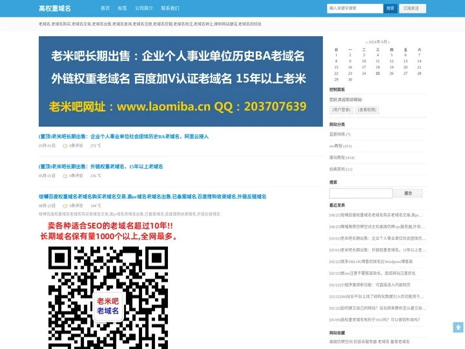The image size is (465, 349).
Task: Open first [08/25] recent post about 百度权重域名
Action: (x=376, y=215)
